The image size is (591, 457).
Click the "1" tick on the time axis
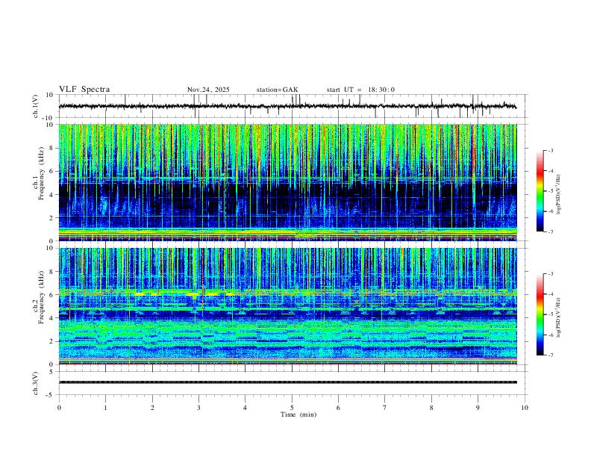[x=105, y=408]
